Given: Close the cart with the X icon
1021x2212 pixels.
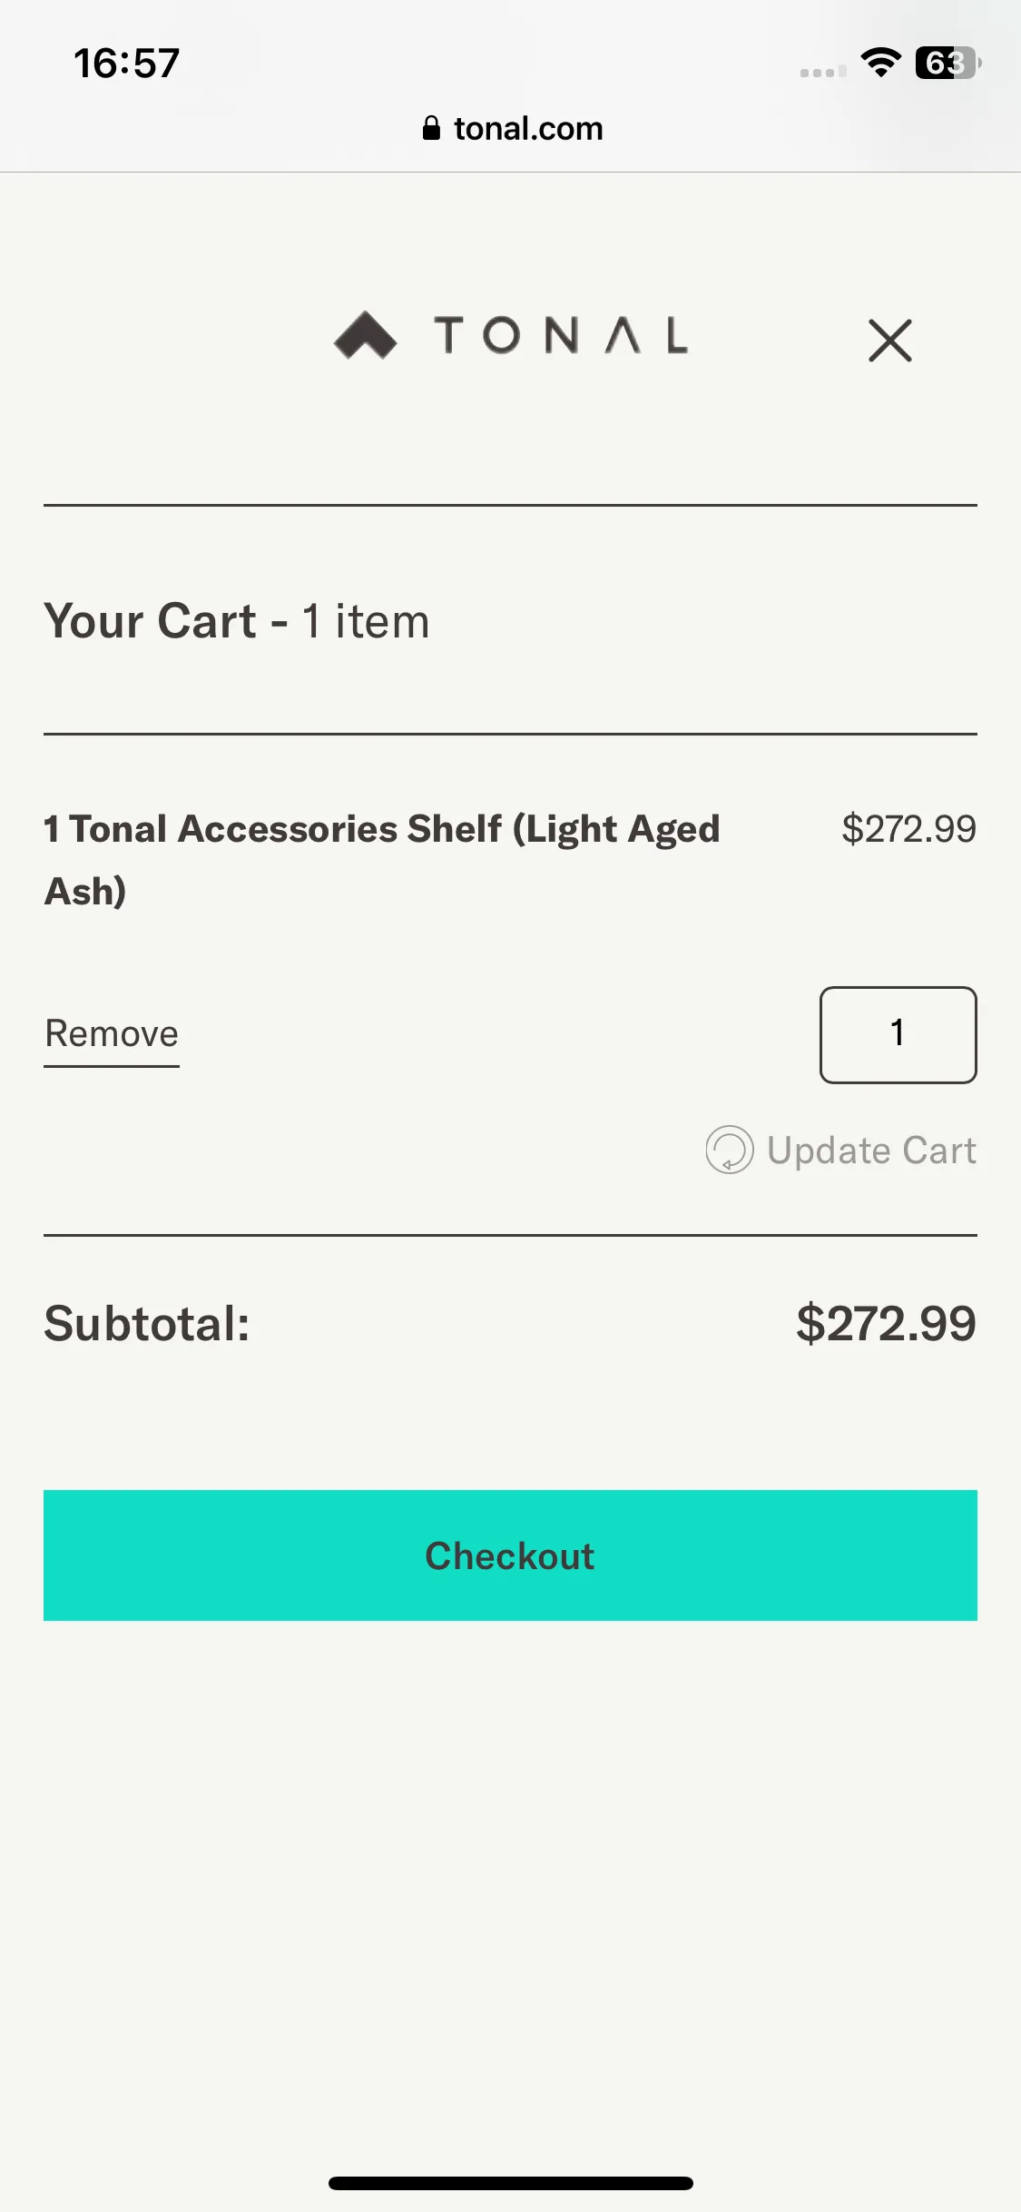Looking at the screenshot, I should tap(889, 341).
